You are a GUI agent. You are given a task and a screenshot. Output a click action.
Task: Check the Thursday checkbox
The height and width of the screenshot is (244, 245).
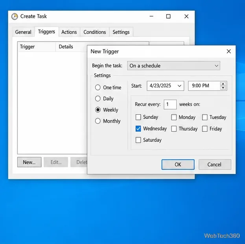(x=174, y=129)
